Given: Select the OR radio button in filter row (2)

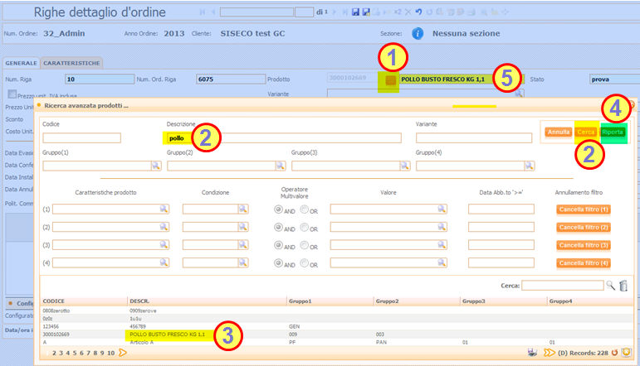Looking at the screenshot, I should 305,228.
